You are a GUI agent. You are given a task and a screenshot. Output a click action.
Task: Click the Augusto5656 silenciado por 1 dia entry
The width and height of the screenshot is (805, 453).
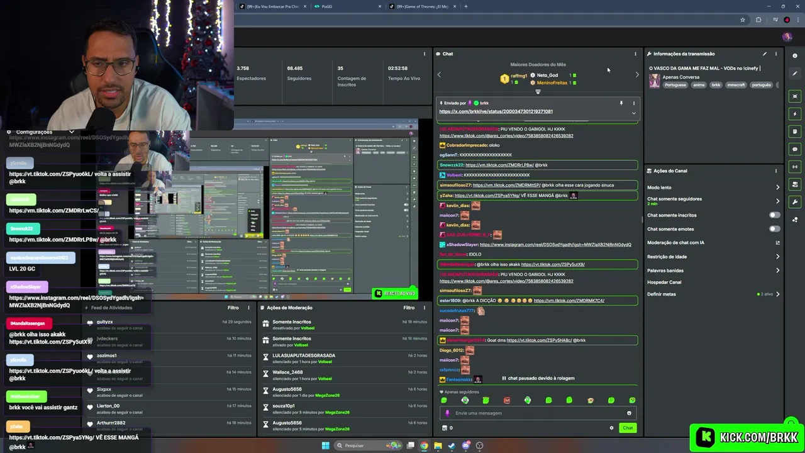point(345,392)
